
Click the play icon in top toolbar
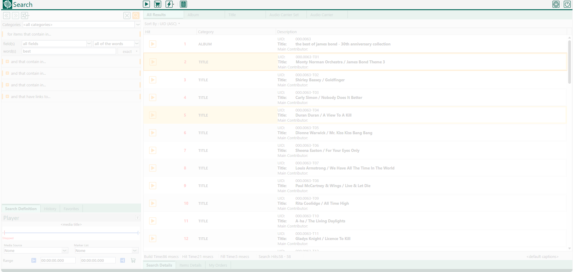(x=146, y=4)
